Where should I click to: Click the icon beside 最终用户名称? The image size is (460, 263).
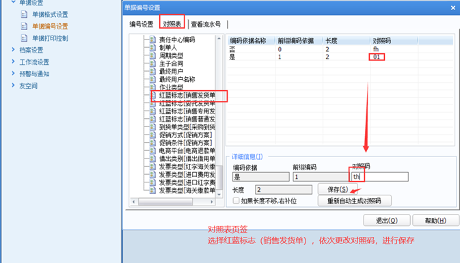pos(152,79)
